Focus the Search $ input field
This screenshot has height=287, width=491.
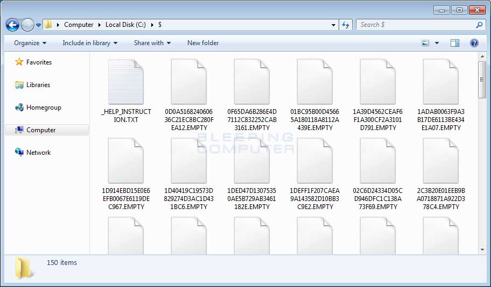click(417, 25)
